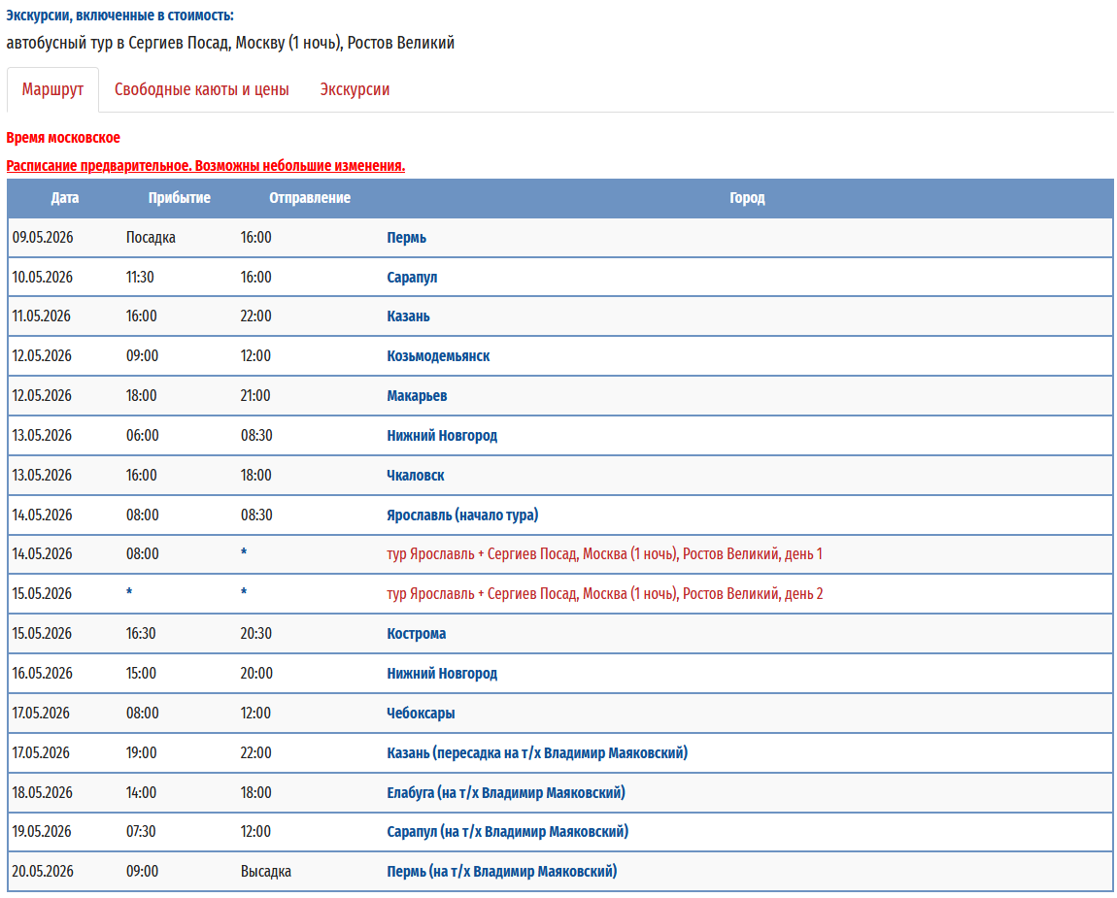The image size is (1117, 898).
Task: Click the Кострома city link
Action: [417, 634]
